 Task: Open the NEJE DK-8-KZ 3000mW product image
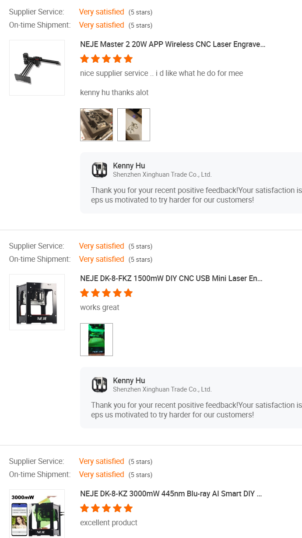pyautogui.click(x=37, y=513)
